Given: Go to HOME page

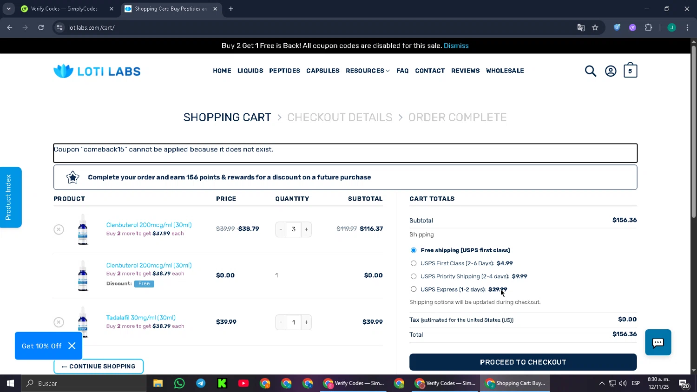Looking at the screenshot, I should pyautogui.click(x=222, y=71).
